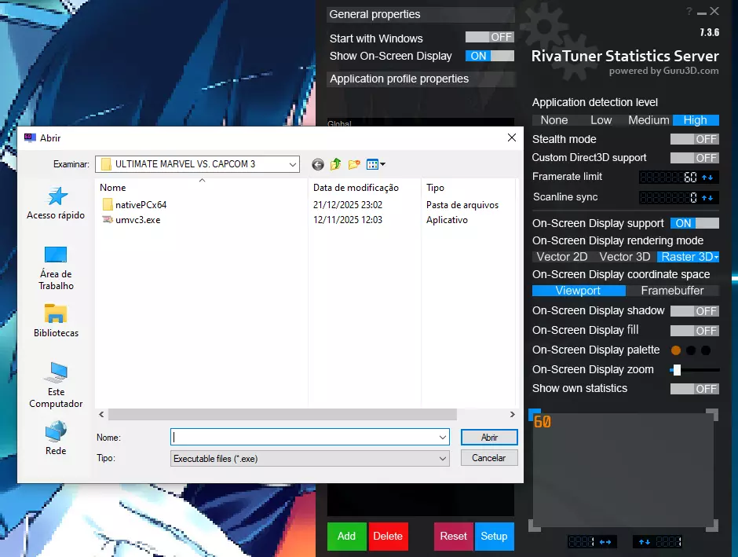
Task: Click the horizontal scrollbar right arrow
Action: pos(512,414)
